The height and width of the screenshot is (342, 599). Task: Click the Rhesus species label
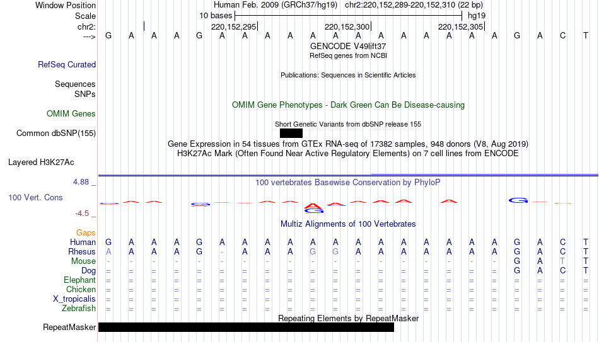point(82,251)
